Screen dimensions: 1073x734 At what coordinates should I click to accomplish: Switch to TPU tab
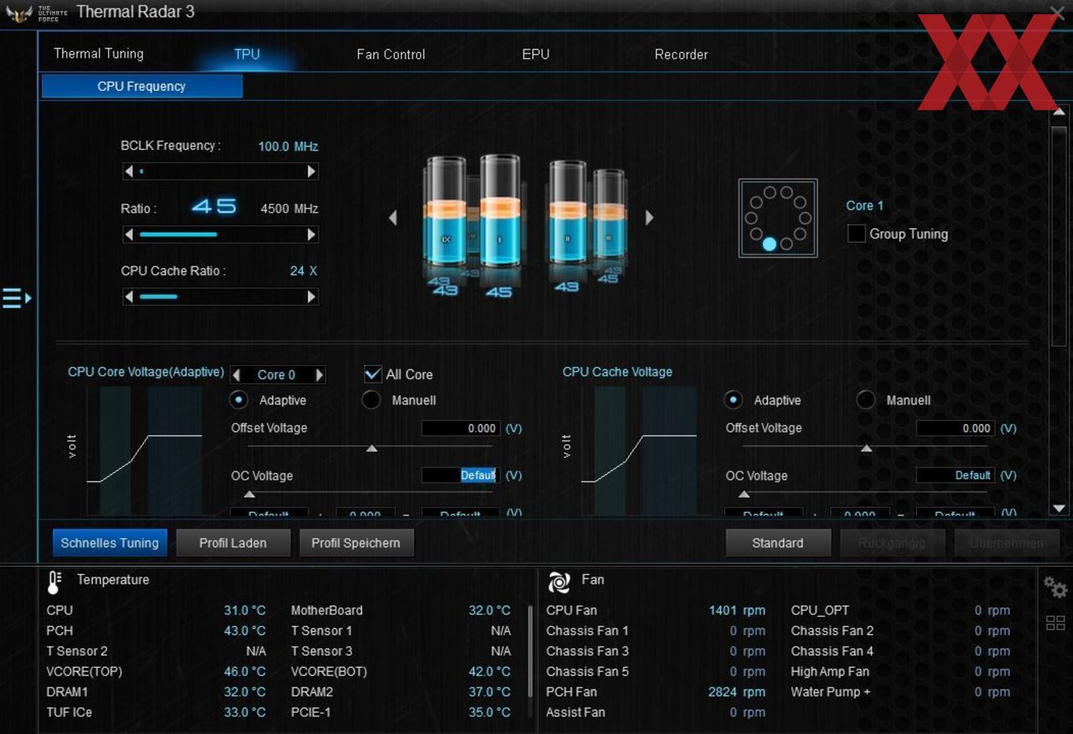click(x=247, y=54)
